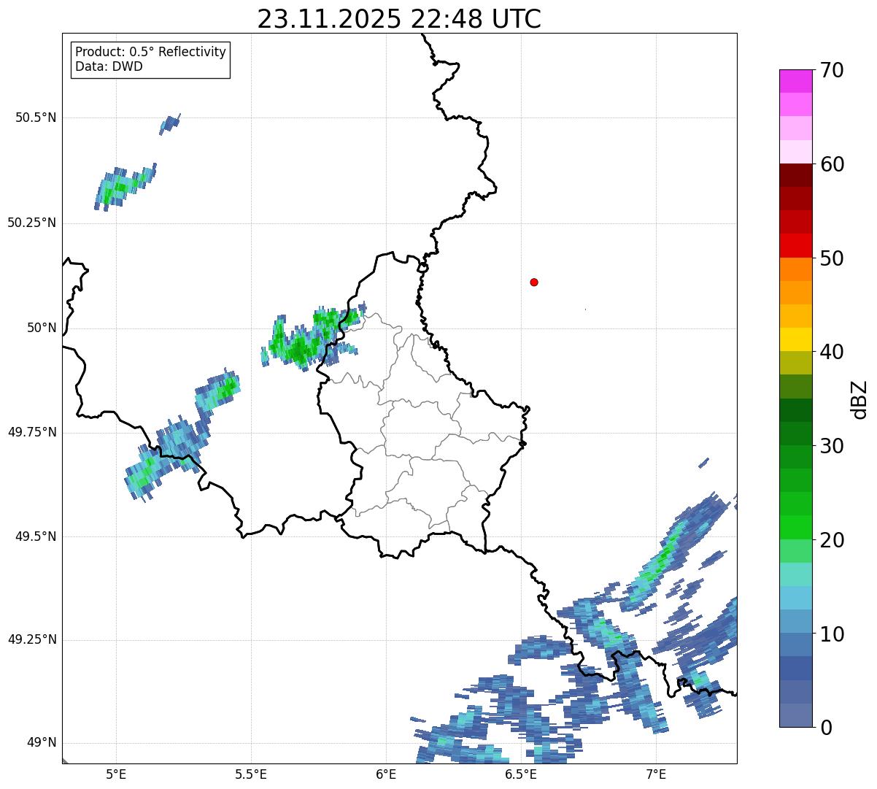Click the dark maroon colorbar segment below 60

coord(795,175)
